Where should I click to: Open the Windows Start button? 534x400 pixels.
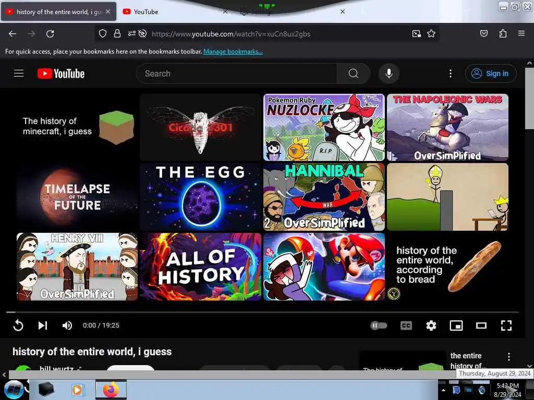14,390
